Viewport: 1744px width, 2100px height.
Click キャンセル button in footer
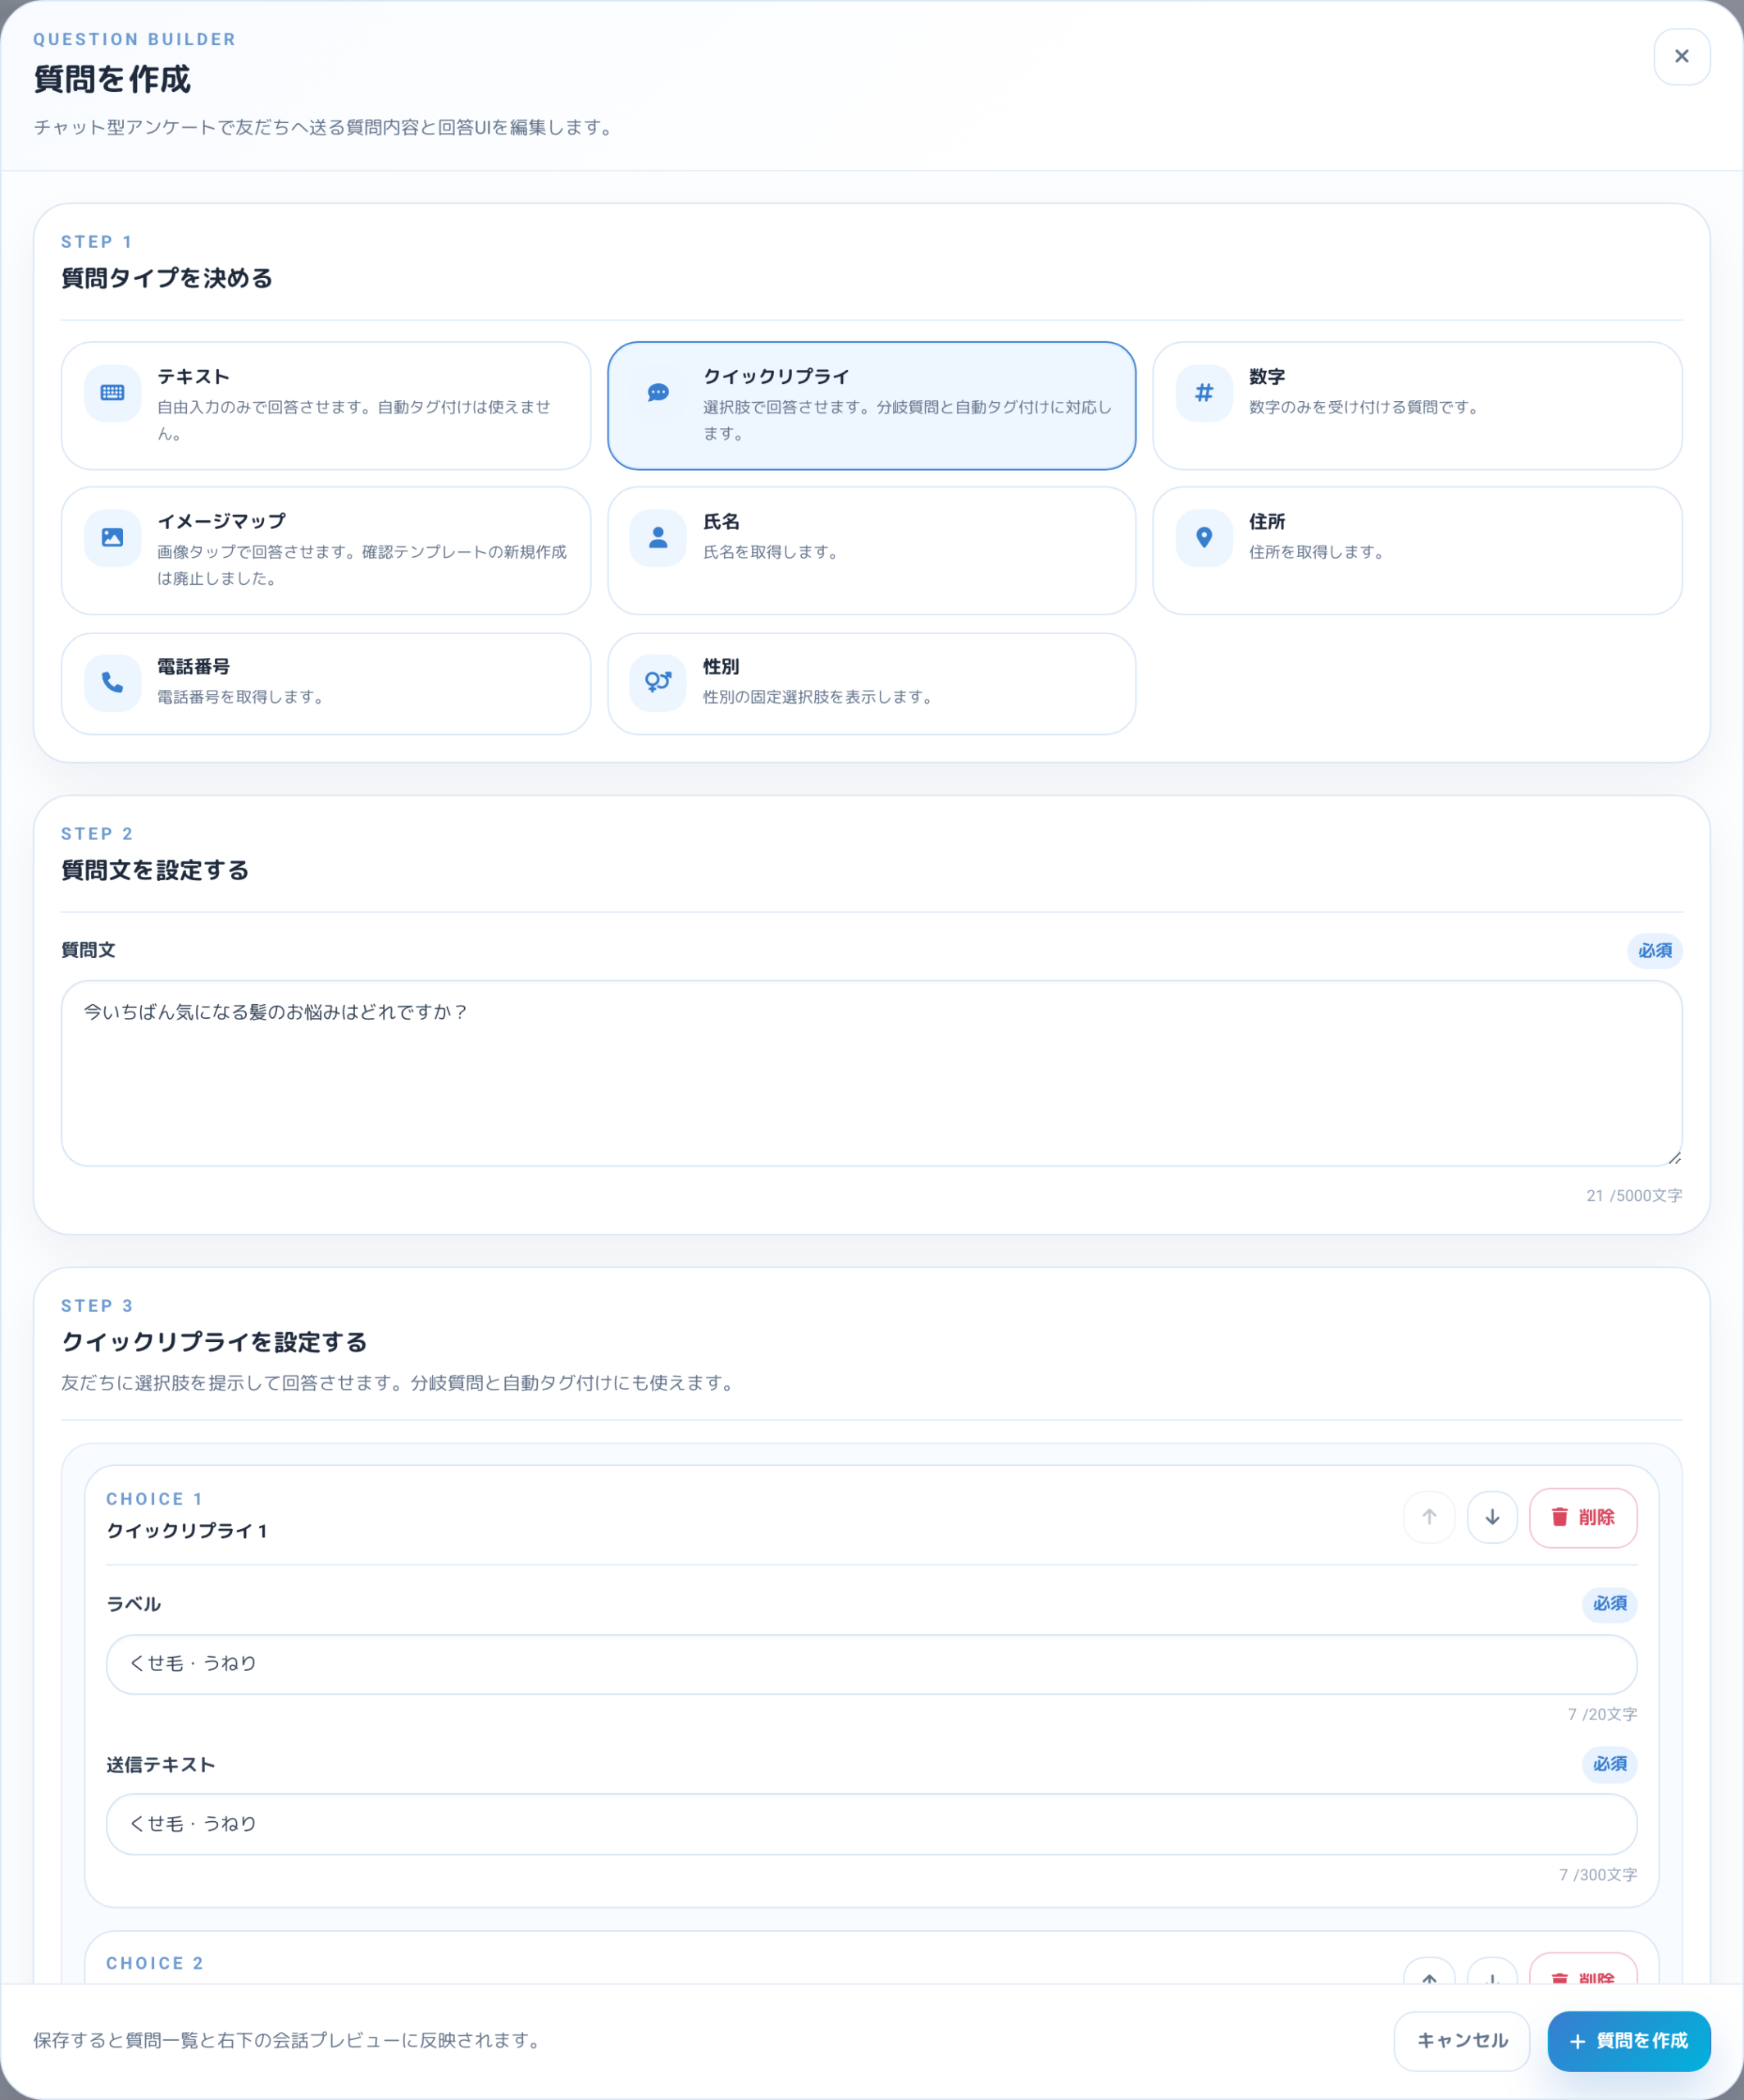1461,2041
